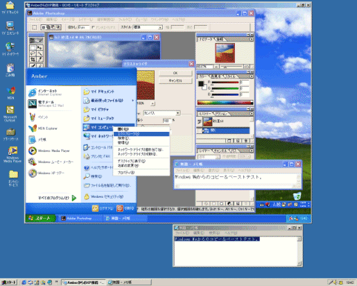Viewport: 357px width, 286px height.
Task: Open Search (検索) in Start menu
Action: 93,176
